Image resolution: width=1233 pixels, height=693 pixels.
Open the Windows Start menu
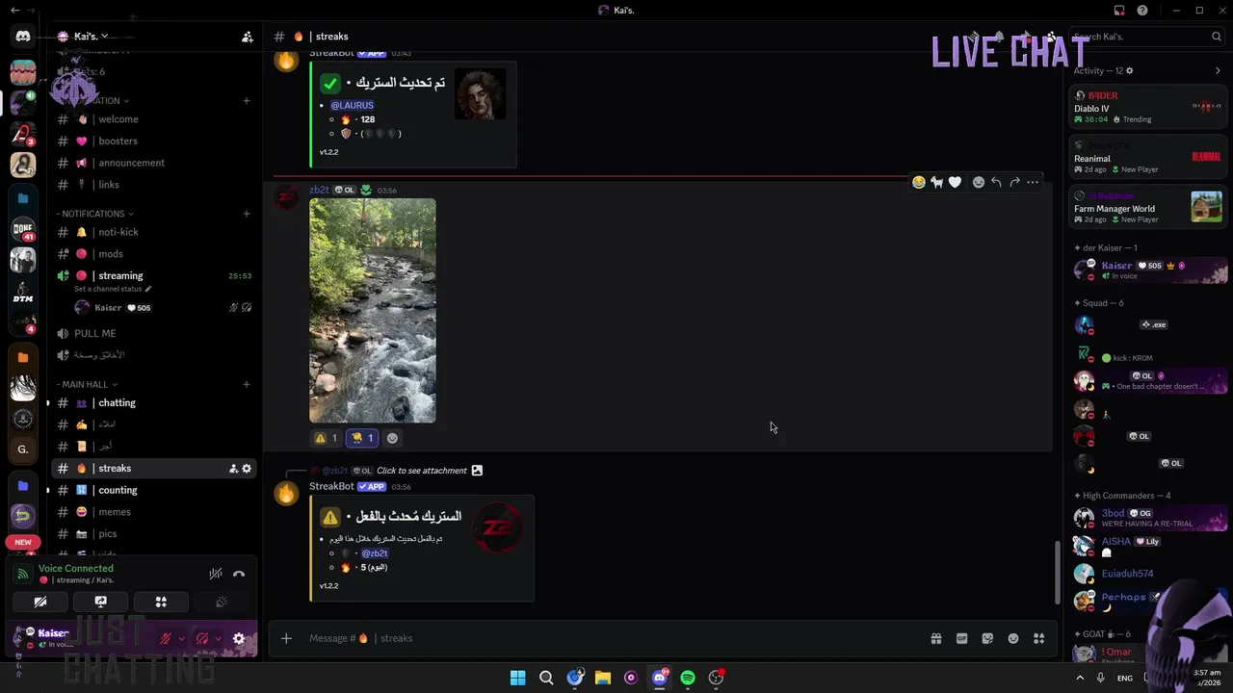[518, 678]
